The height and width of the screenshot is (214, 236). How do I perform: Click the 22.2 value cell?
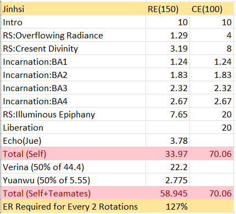tap(168, 167)
